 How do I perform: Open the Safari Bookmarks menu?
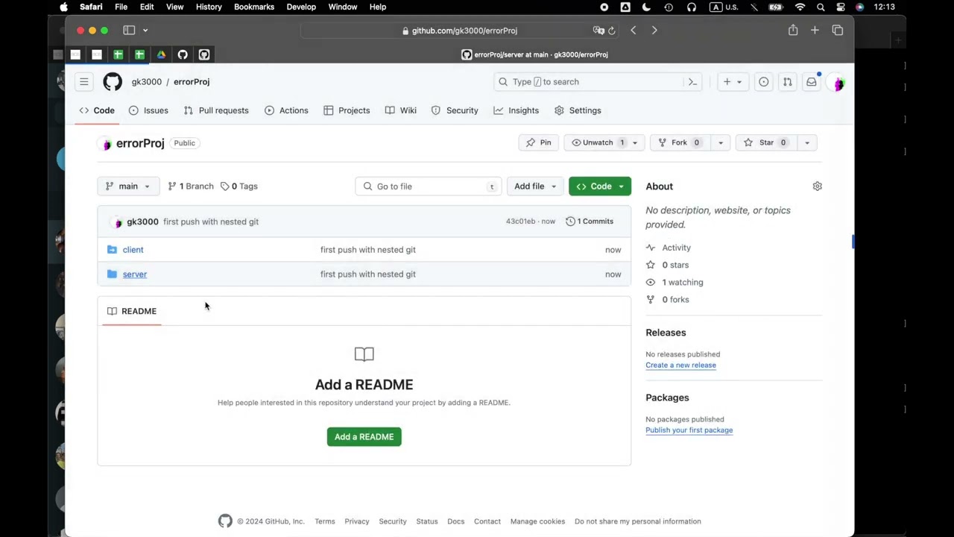(254, 7)
